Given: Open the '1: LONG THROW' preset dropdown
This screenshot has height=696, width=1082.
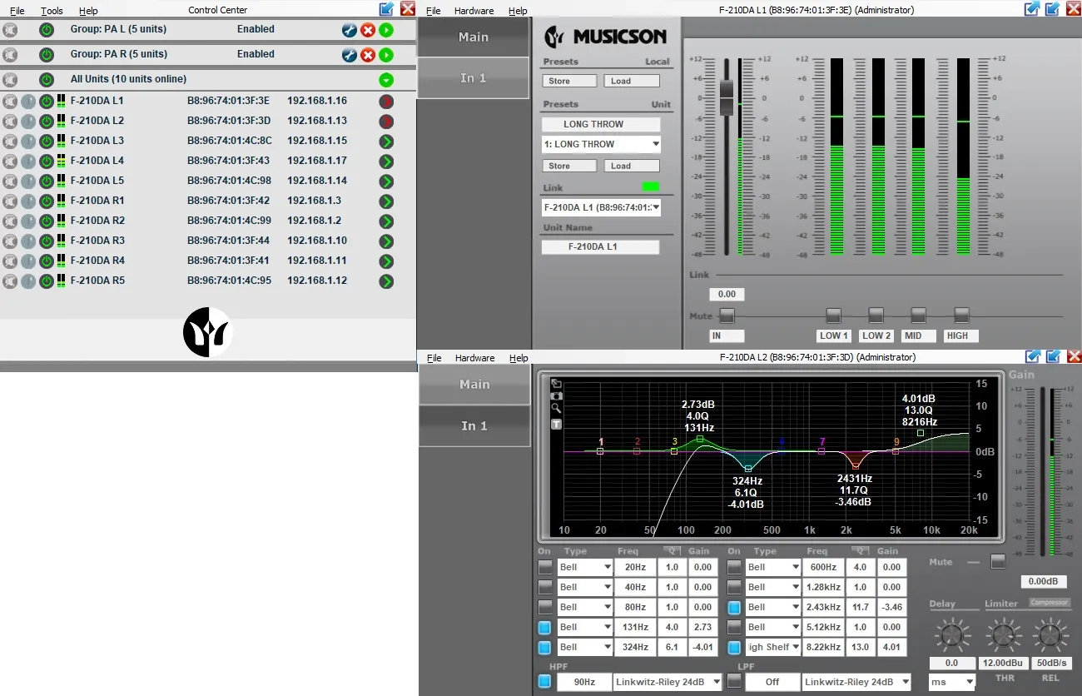Looking at the screenshot, I should click(601, 144).
